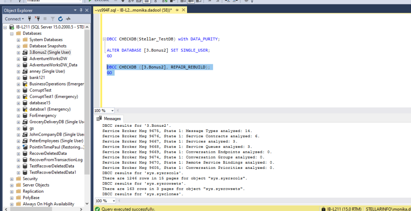Click the anney single-user database icon

coord(25,71)
